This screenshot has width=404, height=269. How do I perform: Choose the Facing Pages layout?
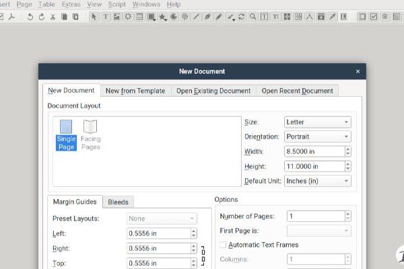point(90,134)
